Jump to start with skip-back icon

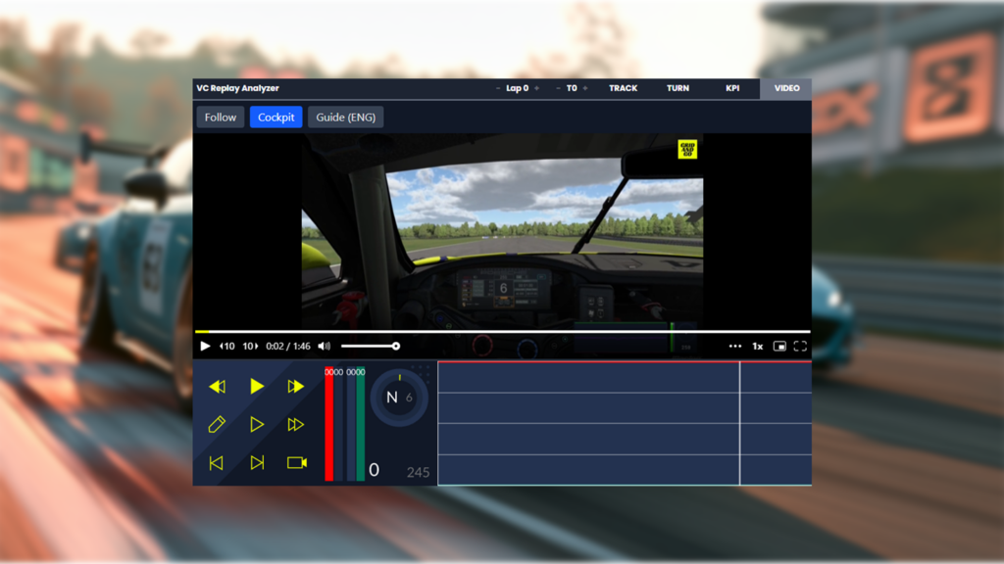pos(217,462)
